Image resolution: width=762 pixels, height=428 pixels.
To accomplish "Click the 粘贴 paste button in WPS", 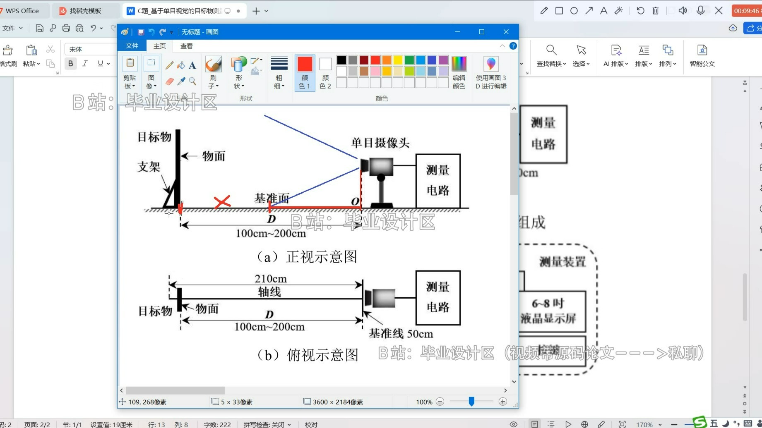I will 31,56.
